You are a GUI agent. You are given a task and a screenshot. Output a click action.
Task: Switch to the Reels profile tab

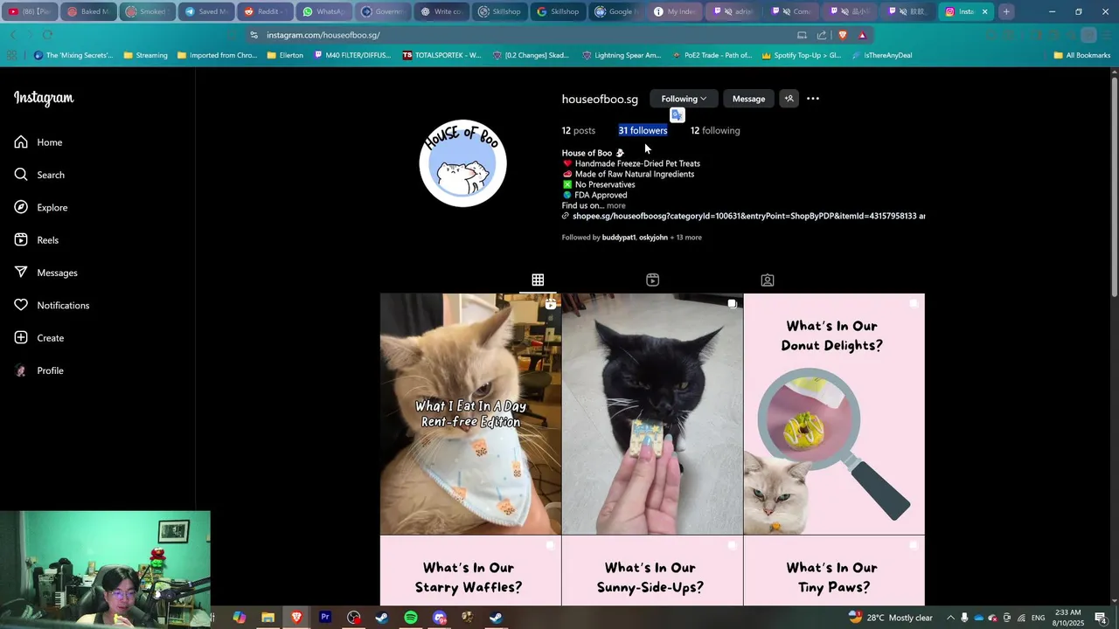[652, 280]
